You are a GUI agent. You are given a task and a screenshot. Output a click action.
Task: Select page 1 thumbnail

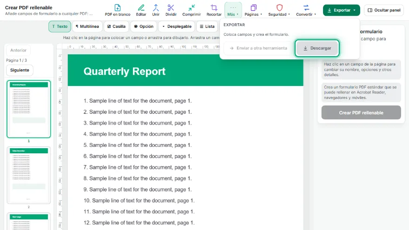tap(29, 109)
